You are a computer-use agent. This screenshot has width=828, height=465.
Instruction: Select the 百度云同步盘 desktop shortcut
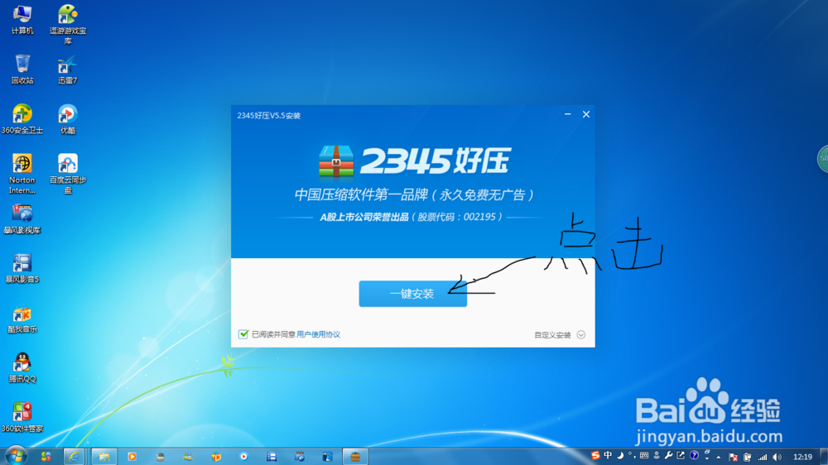[x=68, y=174]
